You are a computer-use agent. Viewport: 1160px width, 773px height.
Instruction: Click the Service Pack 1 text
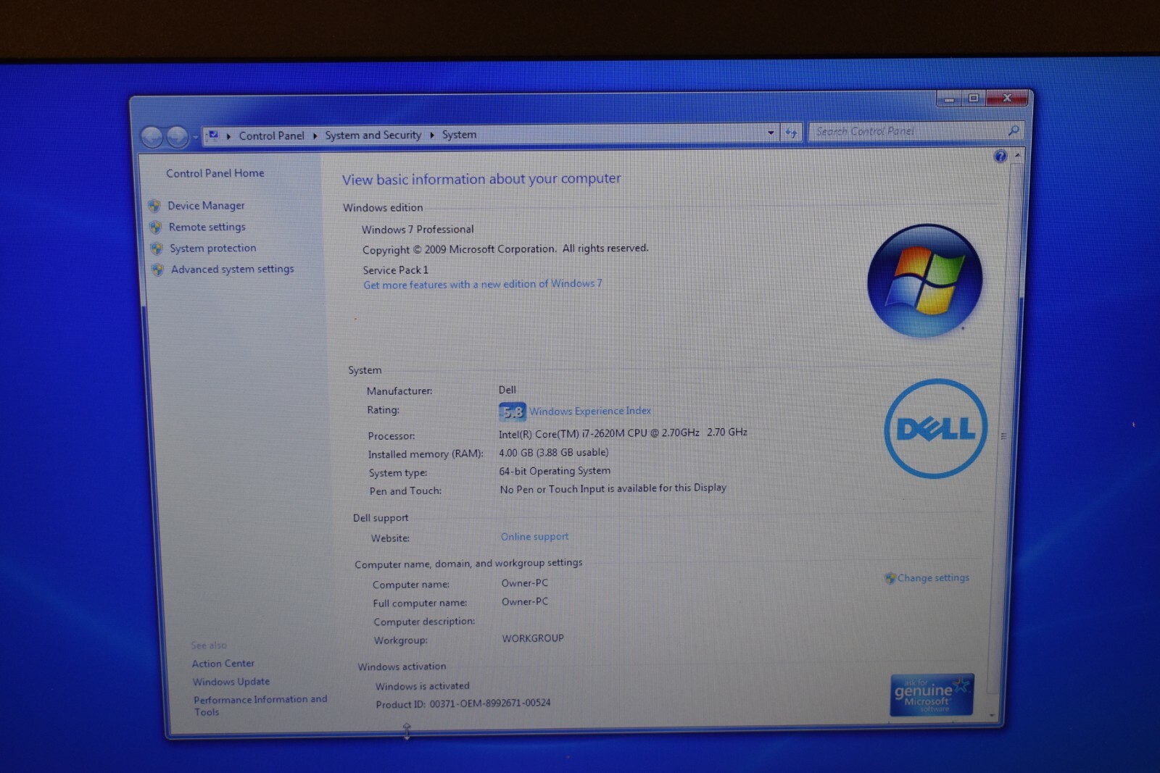click(x=396, y=270)
